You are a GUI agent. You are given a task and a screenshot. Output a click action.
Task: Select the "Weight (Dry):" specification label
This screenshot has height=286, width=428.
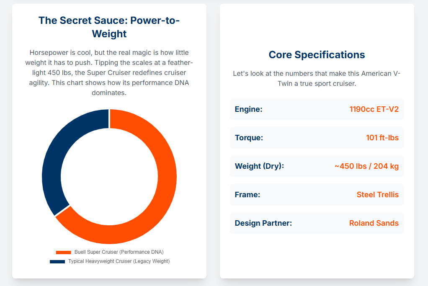point(259,166)
